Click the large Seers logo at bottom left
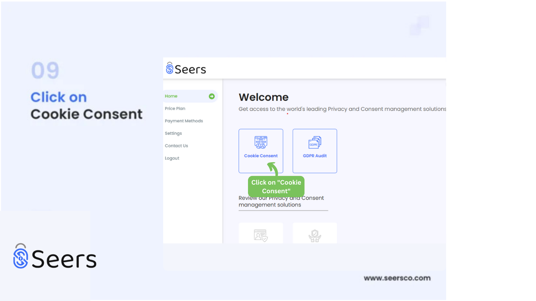The height and width of the screenshot is (301, 536). (x=55, y=256)
